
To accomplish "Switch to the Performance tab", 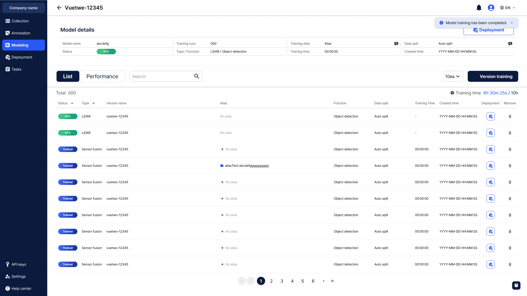I will pyautogui.click(x=102, y=76).
